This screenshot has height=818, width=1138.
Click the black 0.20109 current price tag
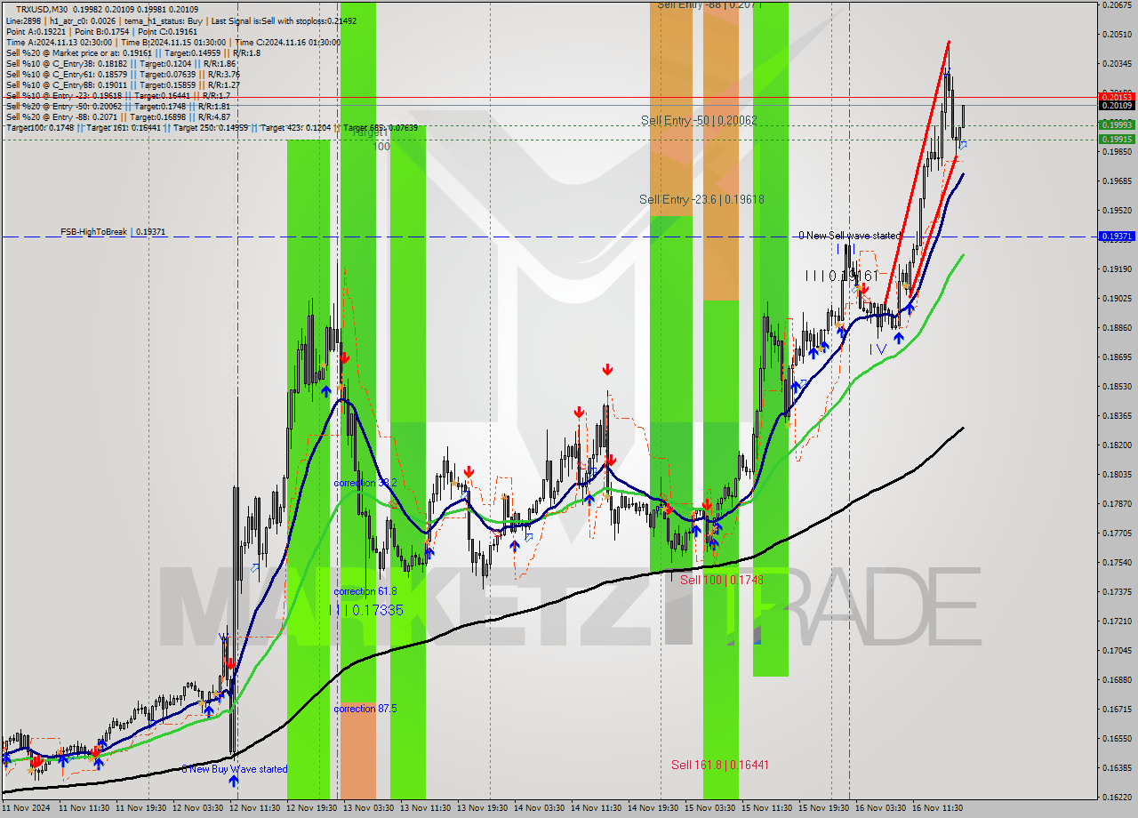point(1117,106)
